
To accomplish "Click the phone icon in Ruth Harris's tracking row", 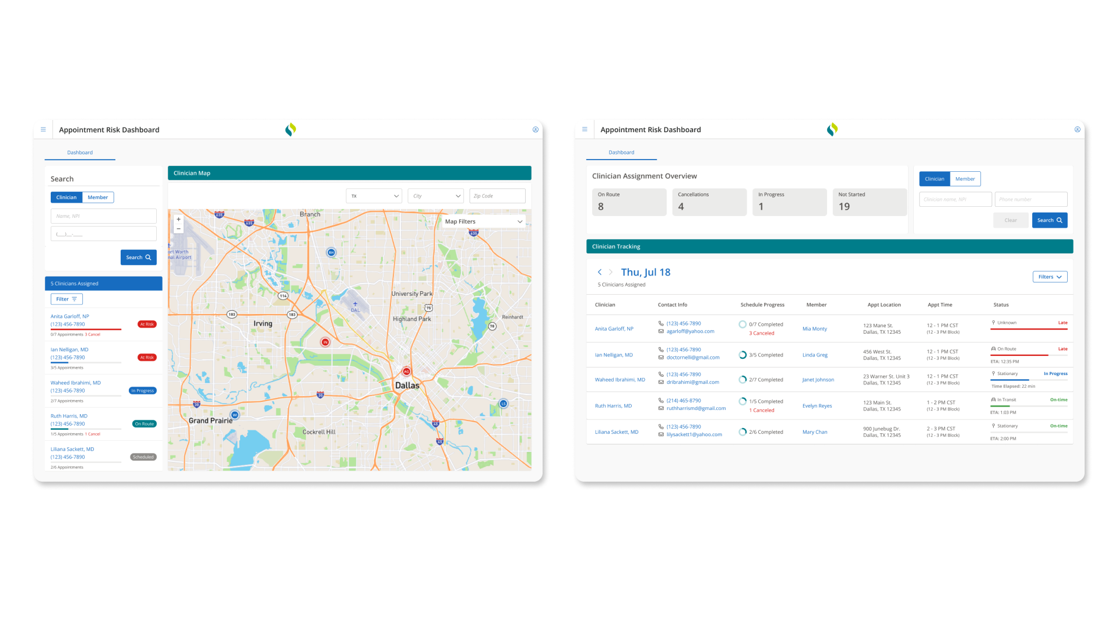I will point(661,401).
